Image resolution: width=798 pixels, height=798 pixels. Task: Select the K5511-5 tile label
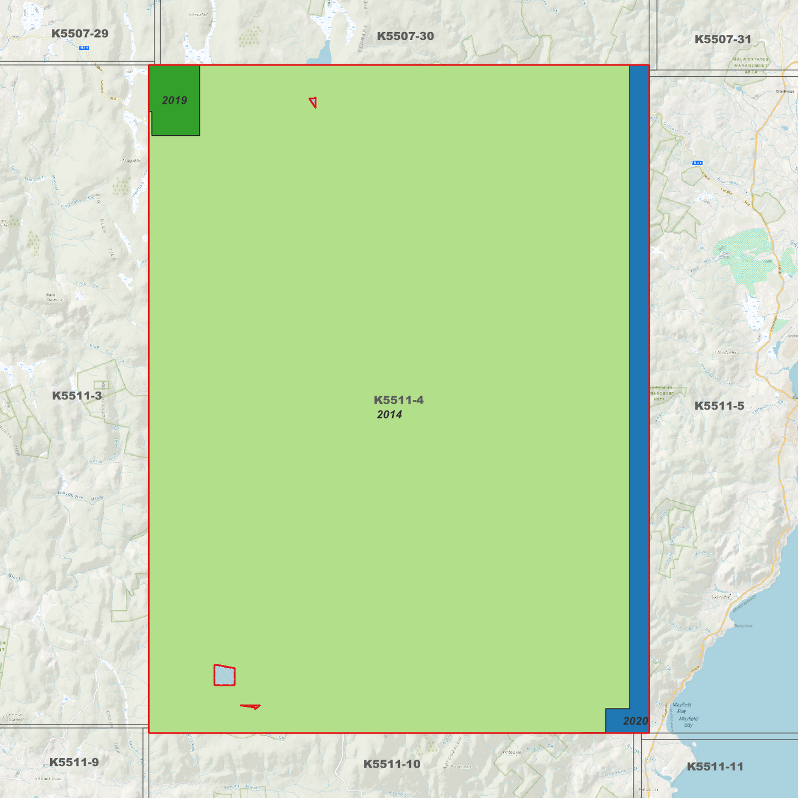coord(719,406)
